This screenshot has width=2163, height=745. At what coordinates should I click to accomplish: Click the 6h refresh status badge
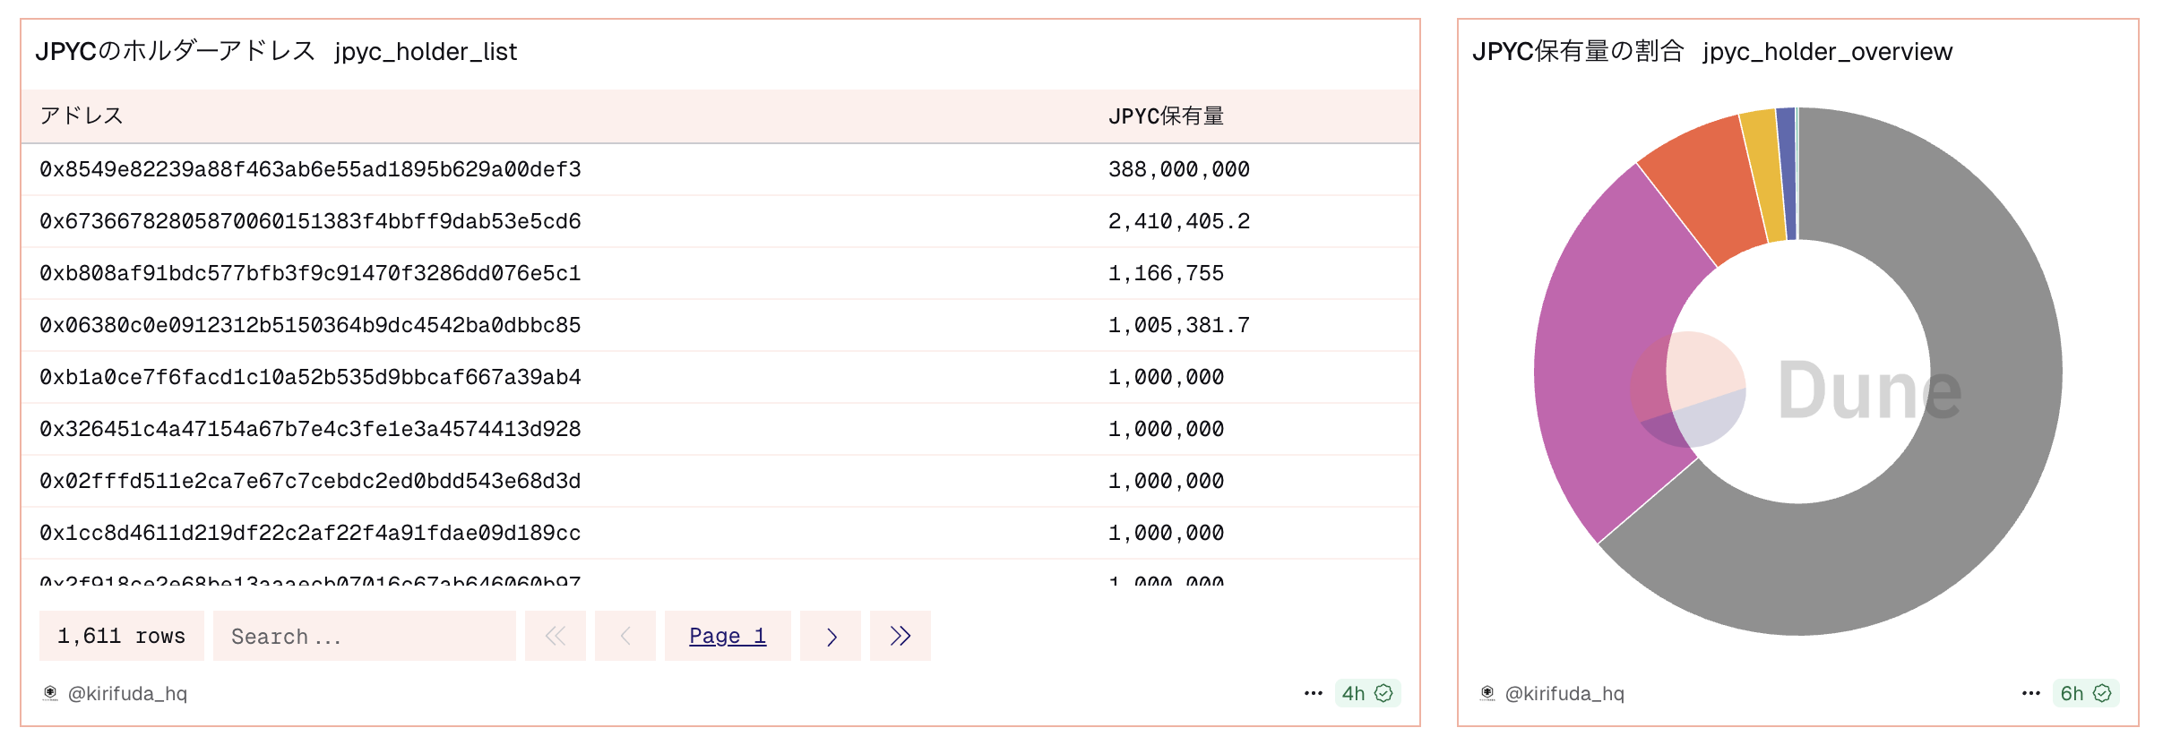click(x=2085, y=693)
